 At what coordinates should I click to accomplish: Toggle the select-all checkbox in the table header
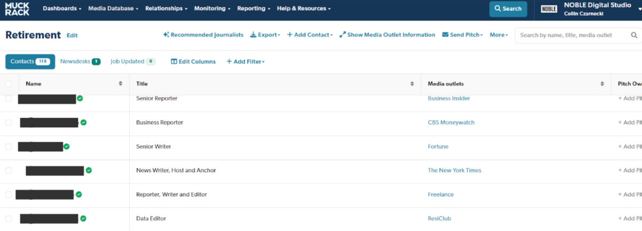(x=9, y=84)
